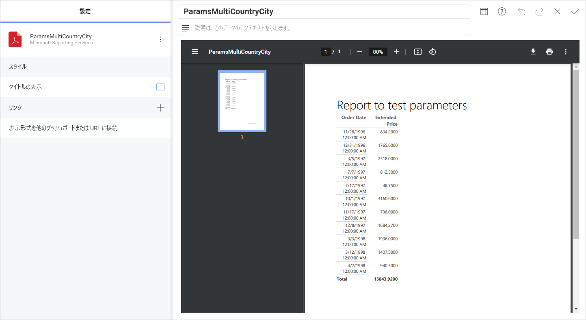Click the 812.5000 price value
This screenshot has height=320, width=586.
pos(389,172)
